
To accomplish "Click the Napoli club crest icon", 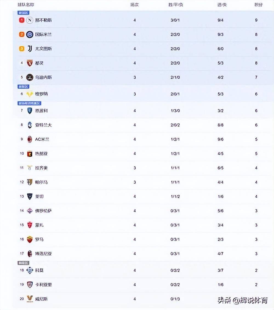I will point(30,20).
